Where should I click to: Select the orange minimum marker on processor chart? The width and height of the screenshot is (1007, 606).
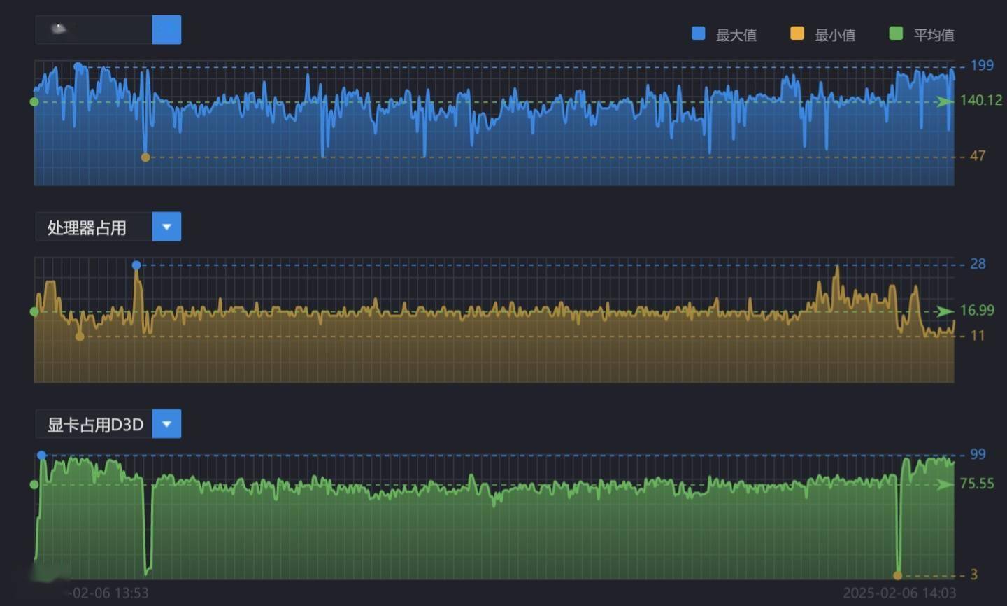pyautogui.click(x=80, y=337)
